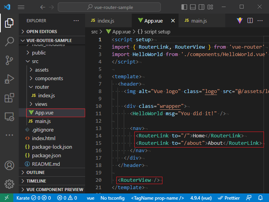Expand the components folder
269x202 pixels.
point(52,78)
